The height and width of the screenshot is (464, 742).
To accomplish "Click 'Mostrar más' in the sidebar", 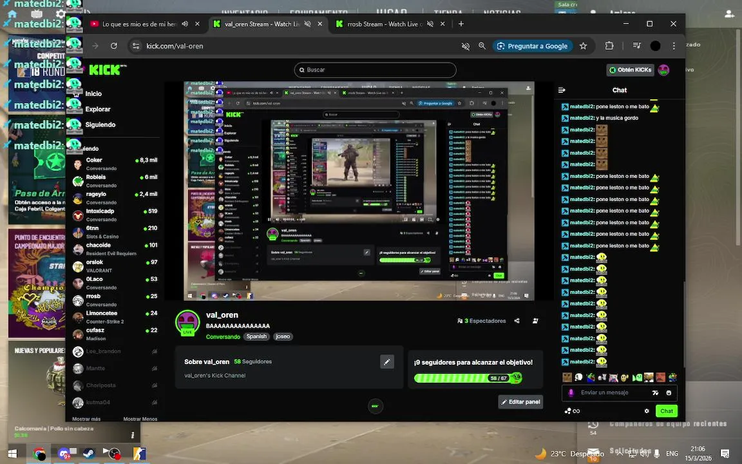I will pos(86,419).
